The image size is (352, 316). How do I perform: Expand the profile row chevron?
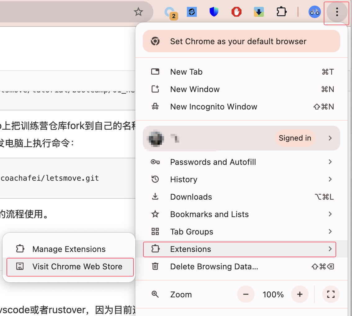pos(330,138)
